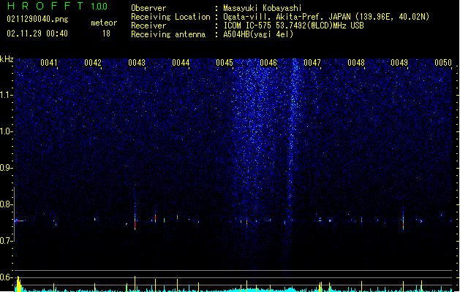This screenshot has width=460, height=292.
Task: Click the 0050 time marker
Action: click(443, 63)
